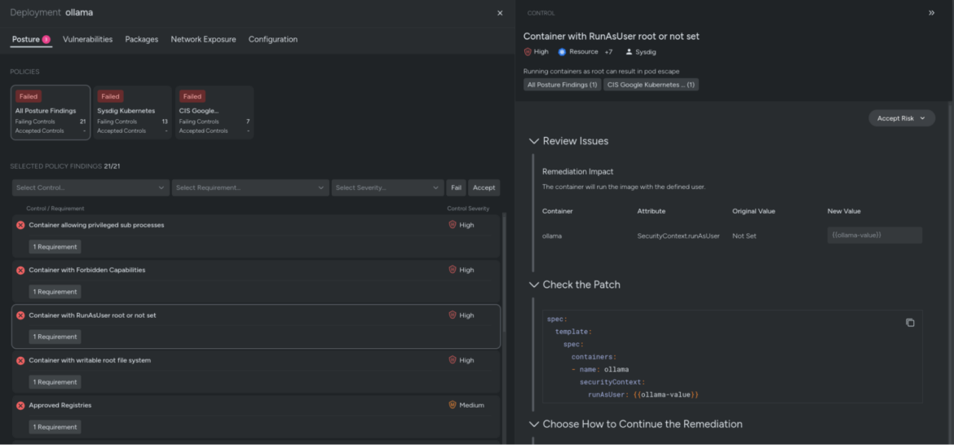954x445 pixels.
Task: Click the Accept Risk button
Action: point(902,118)
